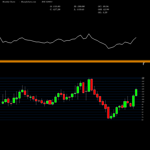Click the long red candle at the lowest bottom
The image size is (150, 150).
click(108, 112)
